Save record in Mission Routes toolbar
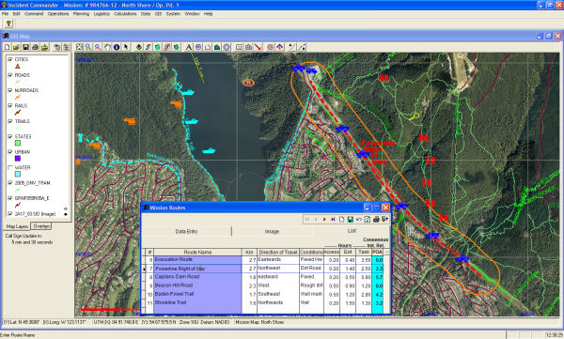564x339 pixels. [350, 219]
